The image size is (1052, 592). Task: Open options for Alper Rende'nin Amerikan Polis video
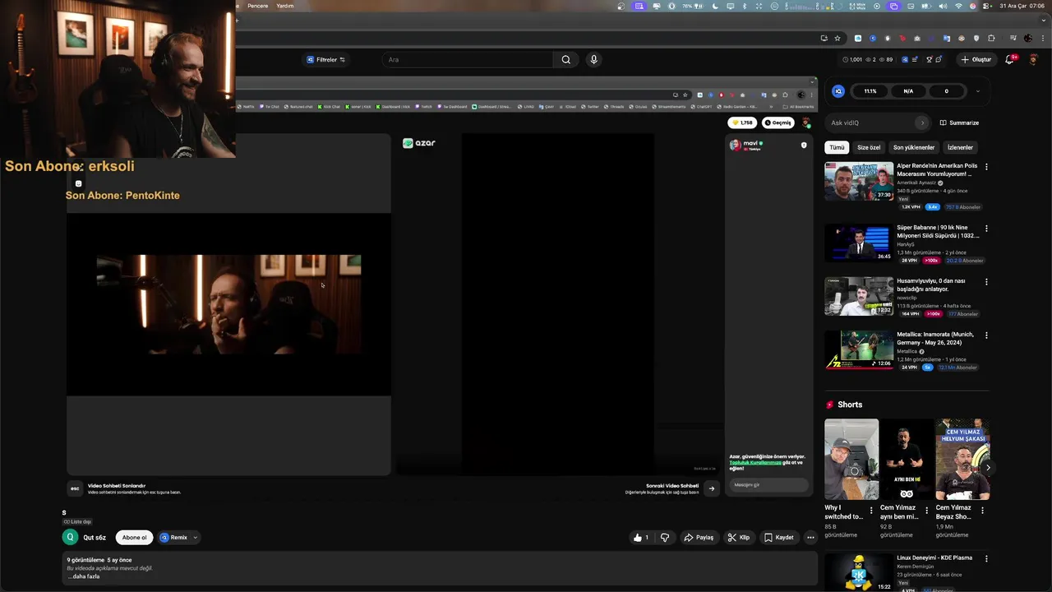coord(986,167)
